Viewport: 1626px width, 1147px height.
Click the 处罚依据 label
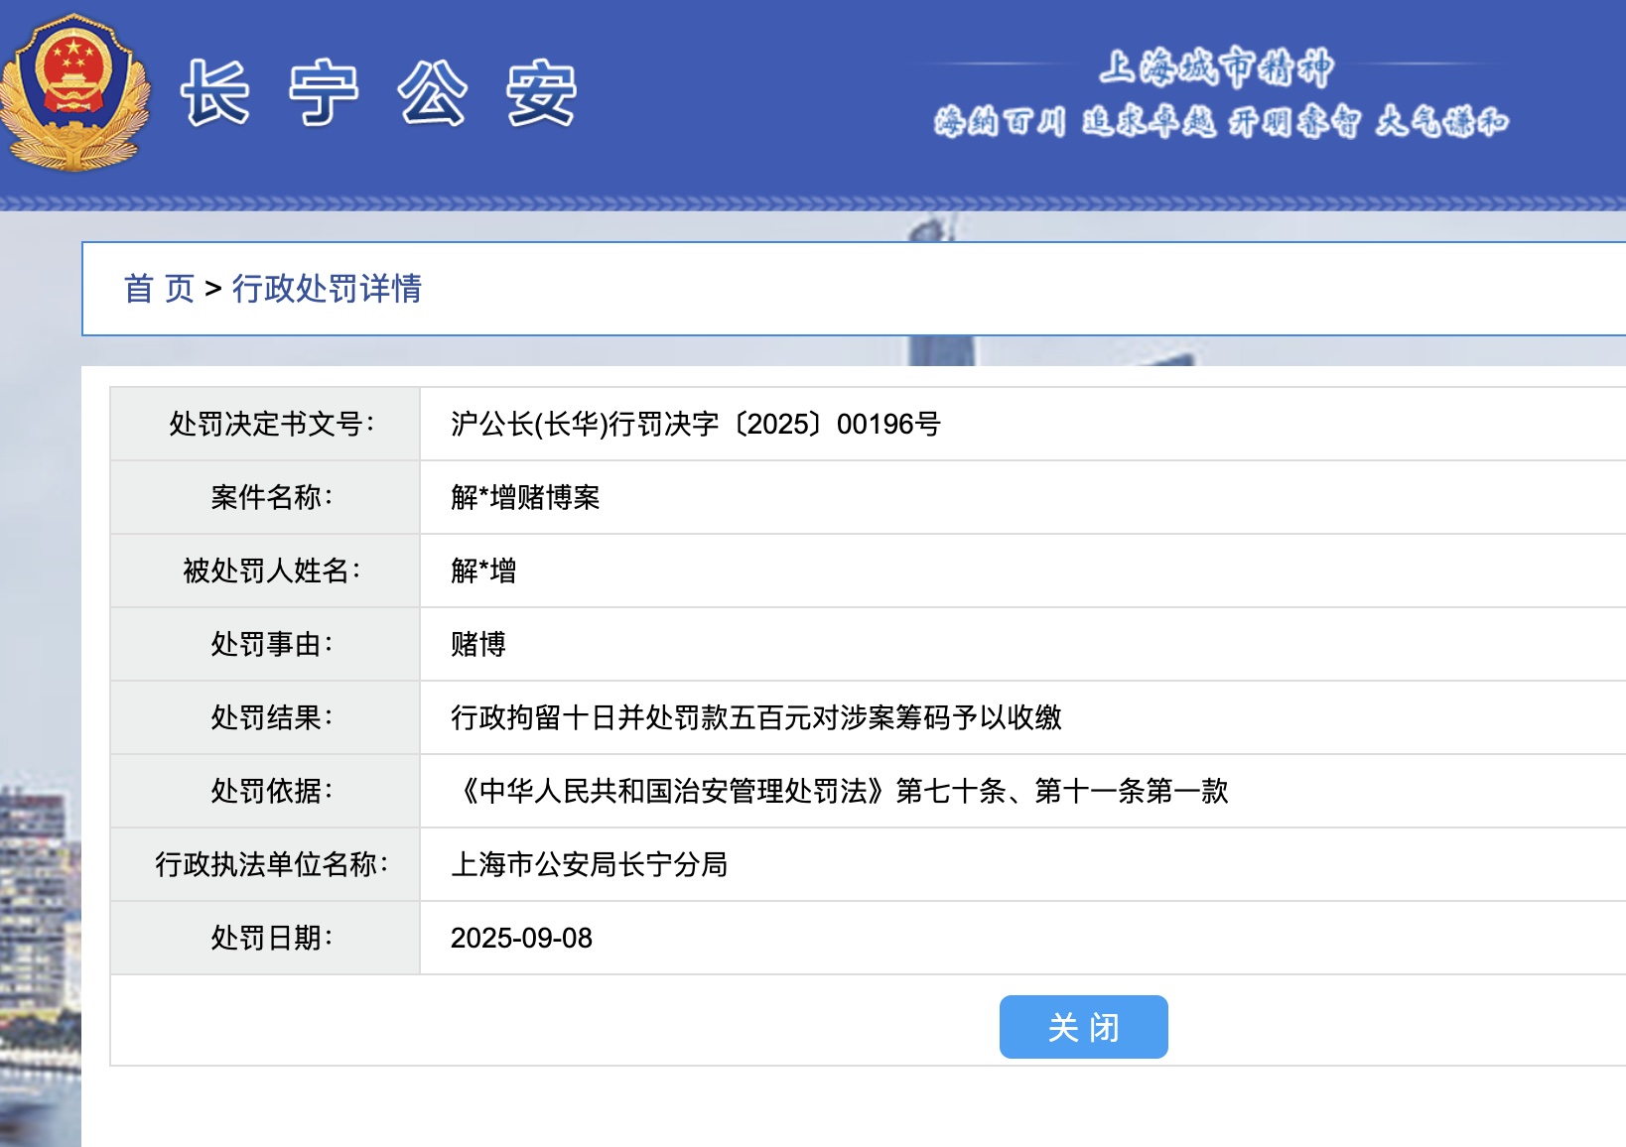(272, 791)
